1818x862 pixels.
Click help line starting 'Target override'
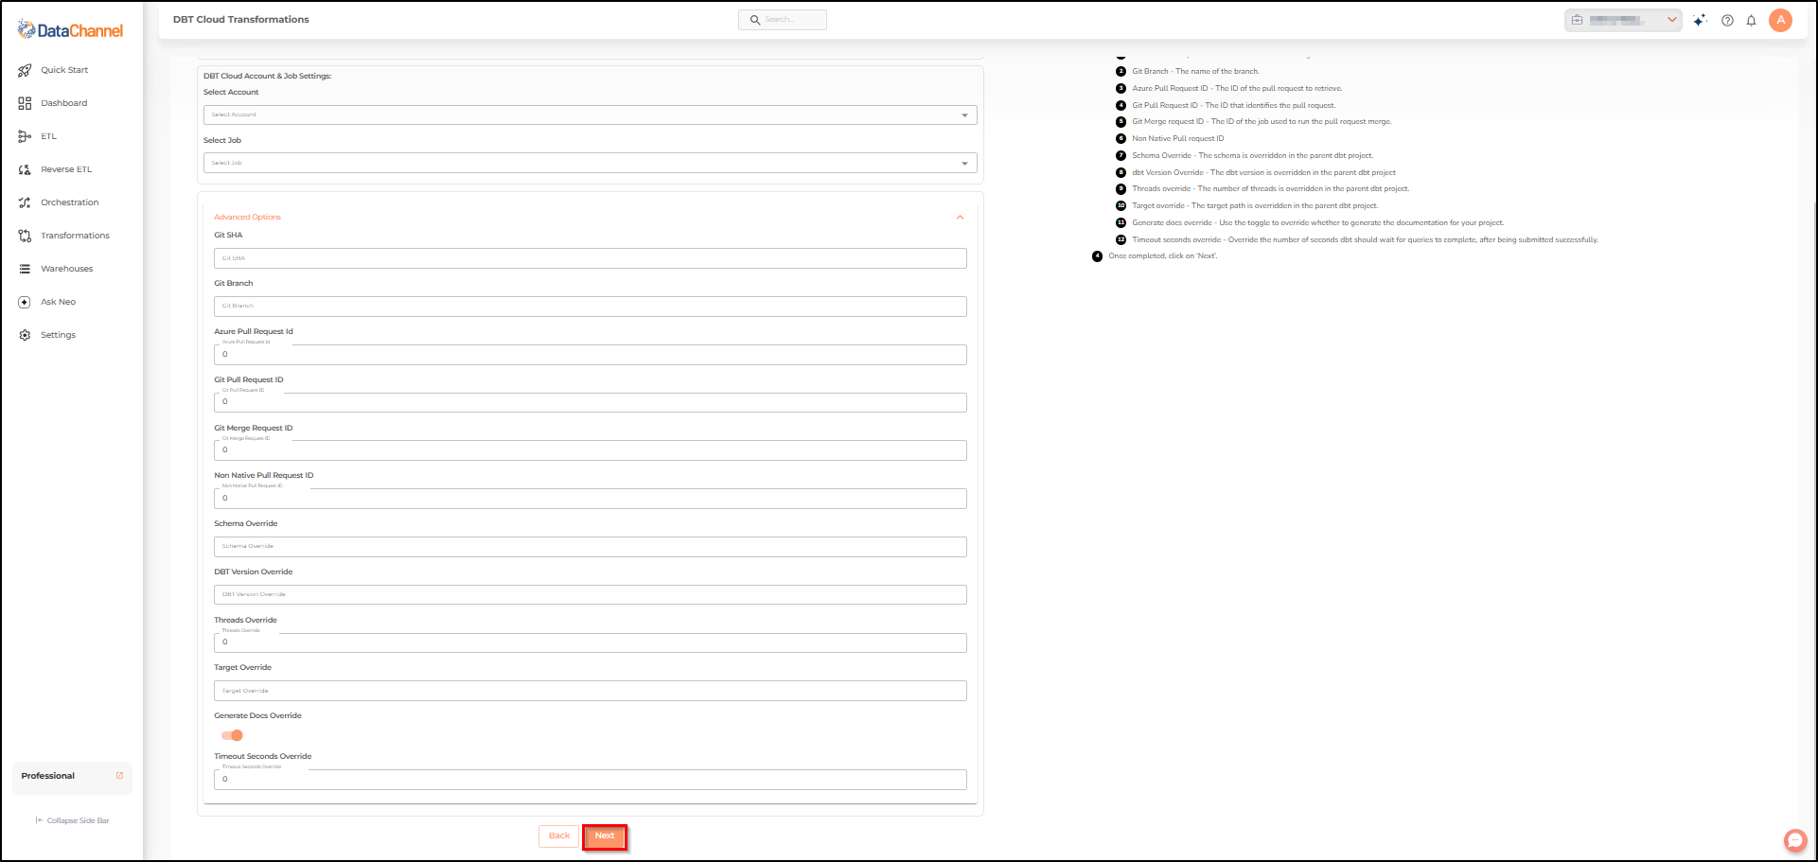tap(1255, 206)
